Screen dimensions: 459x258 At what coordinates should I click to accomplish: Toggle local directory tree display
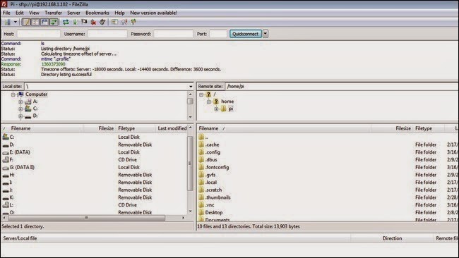coord(35,22)
